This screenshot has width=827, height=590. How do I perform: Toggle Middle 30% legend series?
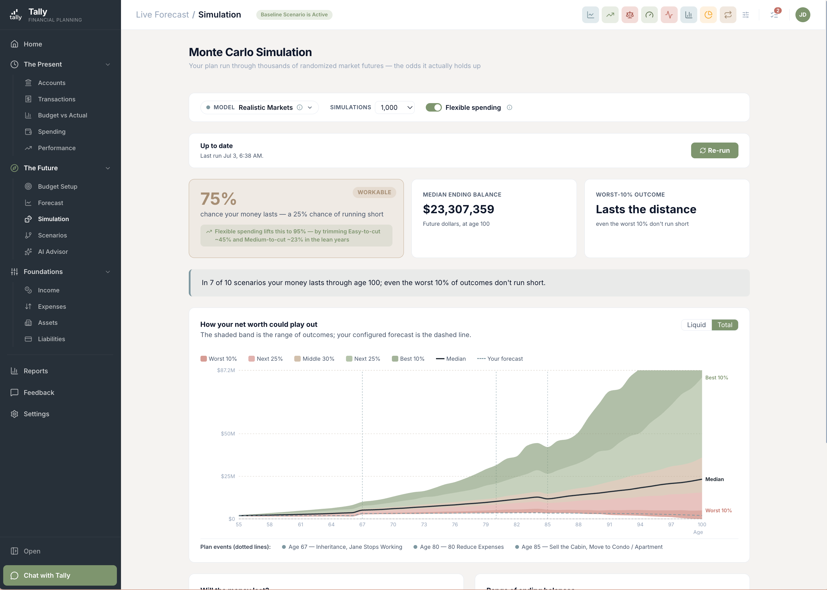pyautogui.click(x=314, y=359)
